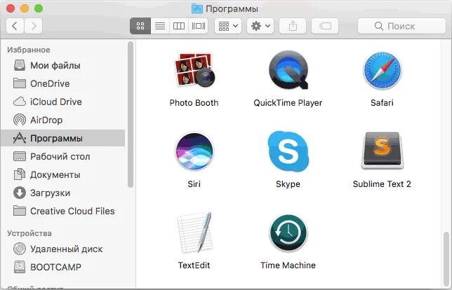452x290 pixels.
Task: Click the iCloud Drive cloud icon
Action: 20,102
